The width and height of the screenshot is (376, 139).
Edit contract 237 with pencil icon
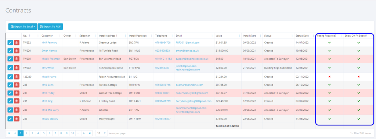click(x=10, y=93)
